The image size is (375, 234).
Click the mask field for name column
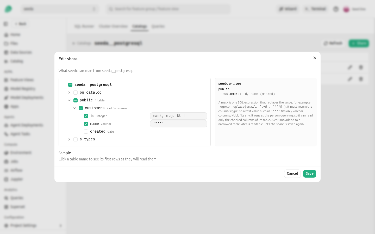tap(179, 124)
